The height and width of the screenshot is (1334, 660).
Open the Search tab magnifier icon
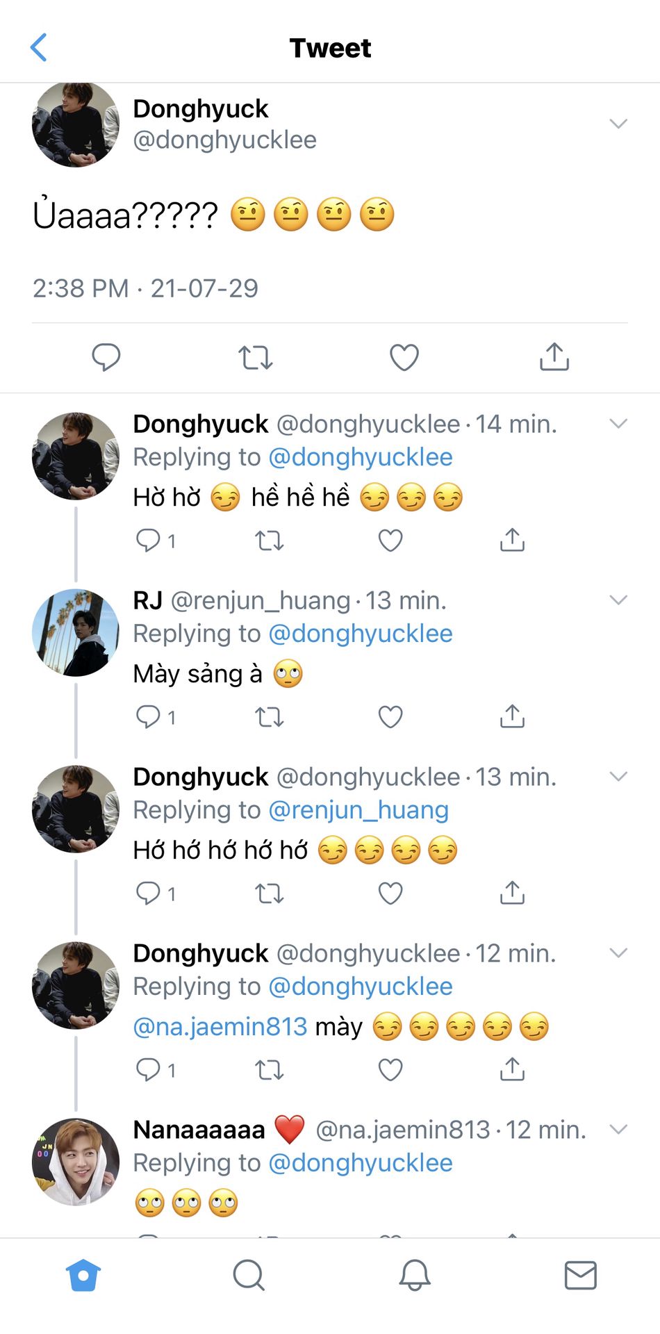(248, 1275)
